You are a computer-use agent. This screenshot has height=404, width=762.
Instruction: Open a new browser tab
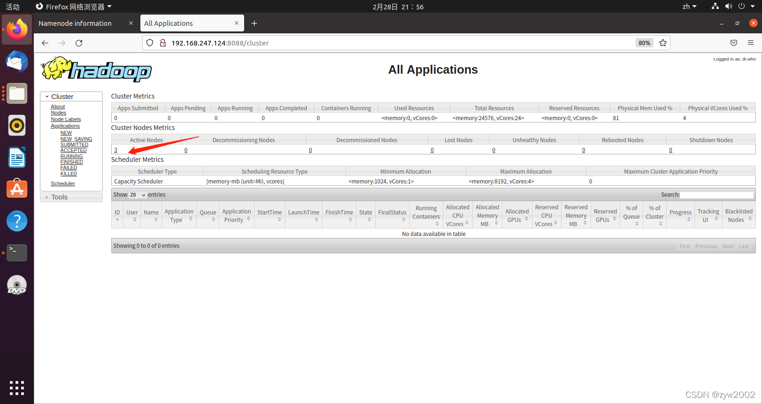(254, 23)
